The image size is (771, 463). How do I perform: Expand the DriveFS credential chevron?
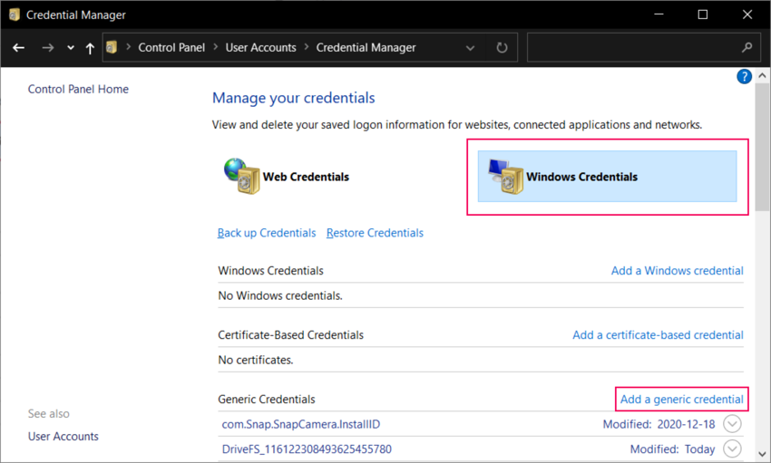[x=732, y=449]
